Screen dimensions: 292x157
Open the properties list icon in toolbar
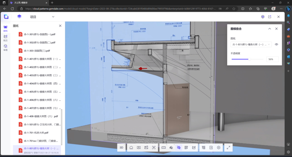[x=211, y=148]
